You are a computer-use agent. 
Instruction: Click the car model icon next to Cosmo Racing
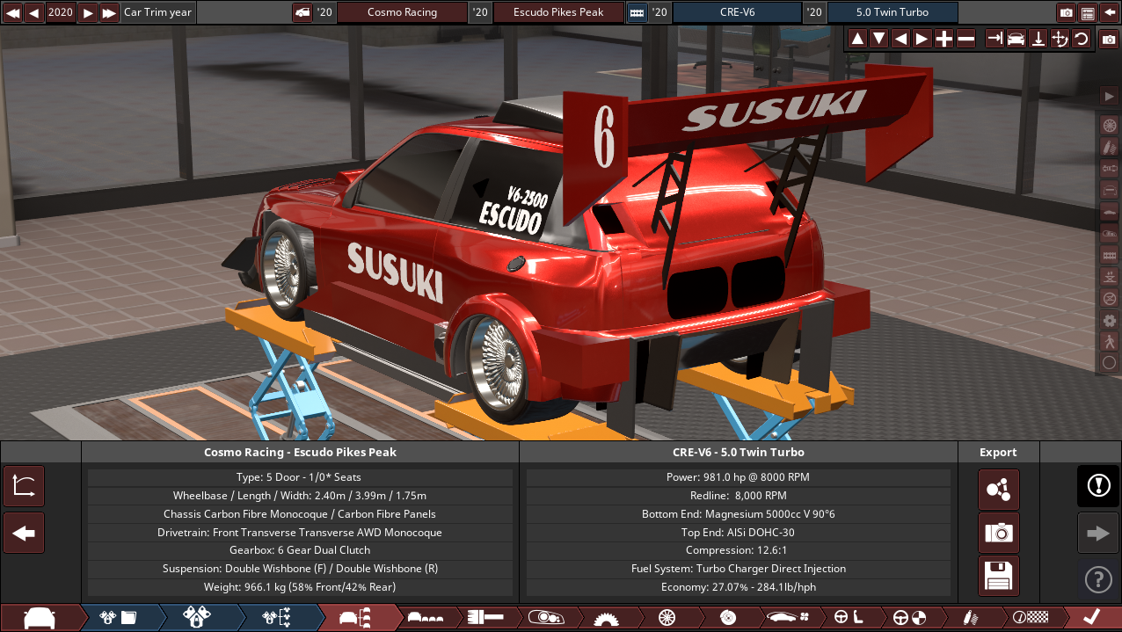[x=302, y=12]
